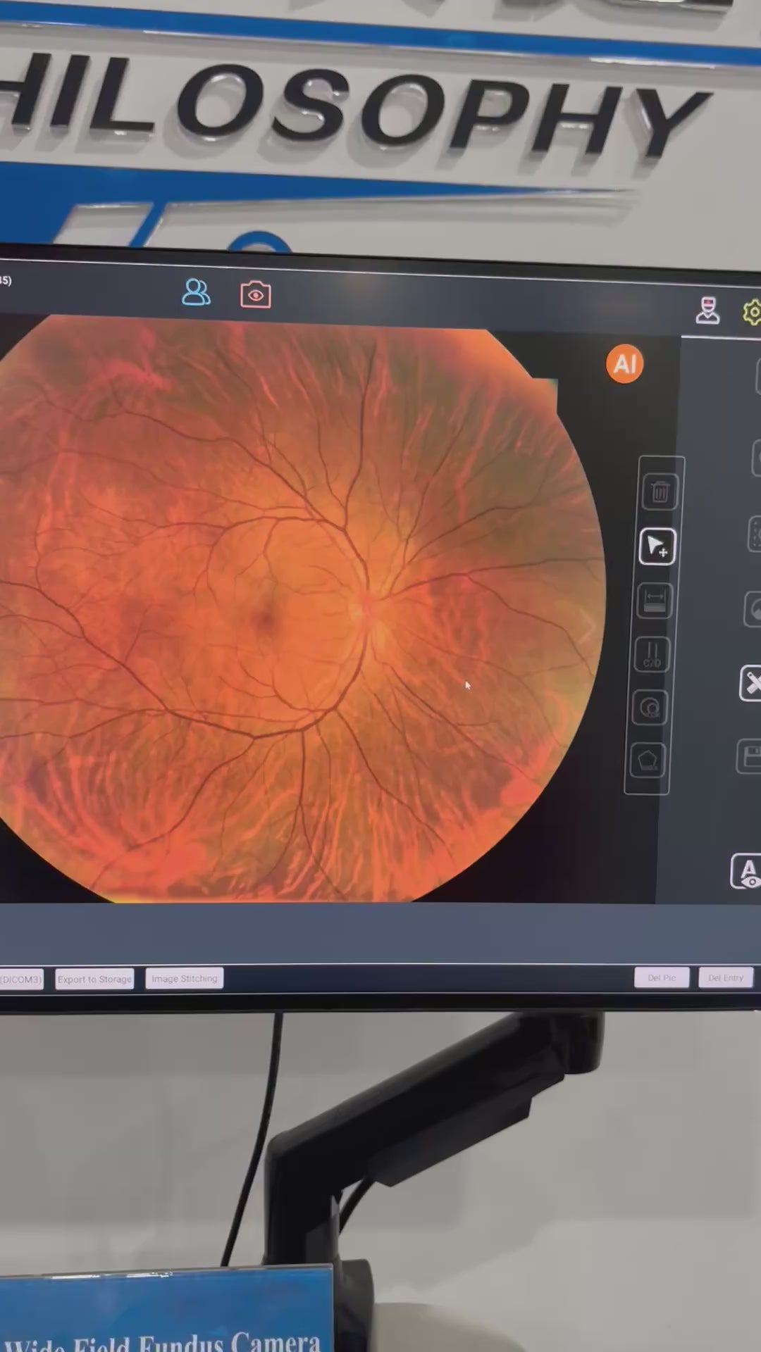Toggle the measuring tools panel icon
761x1352 pixels.
point(752,683)
